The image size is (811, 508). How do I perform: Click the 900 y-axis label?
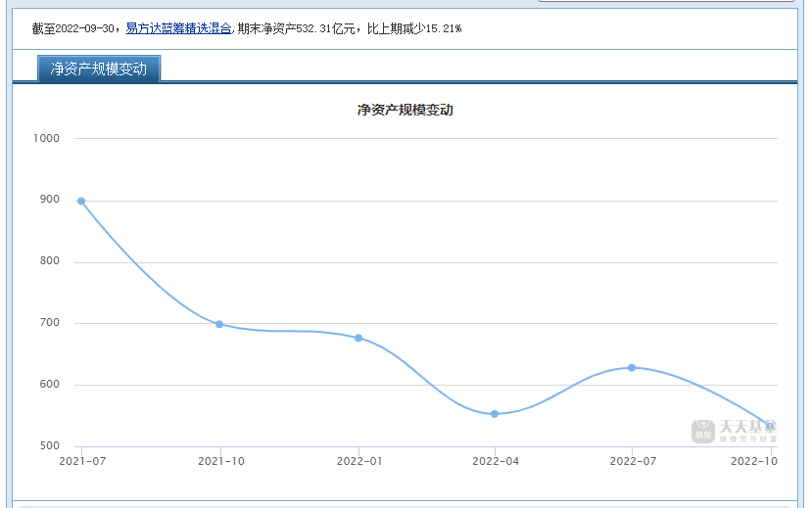[49, 200]
